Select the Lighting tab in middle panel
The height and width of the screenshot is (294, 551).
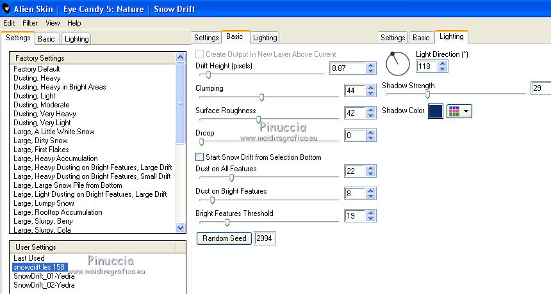point(265,38)
